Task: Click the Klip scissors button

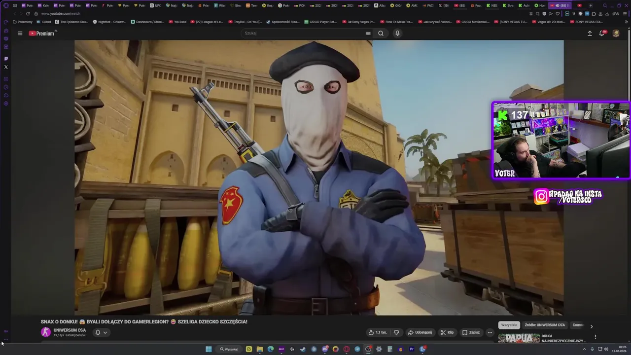Action: pos(447,332)
